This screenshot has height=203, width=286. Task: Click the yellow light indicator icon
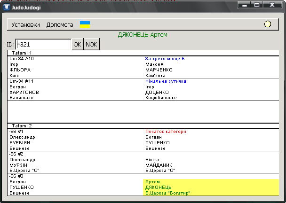(x=268, y=24)
